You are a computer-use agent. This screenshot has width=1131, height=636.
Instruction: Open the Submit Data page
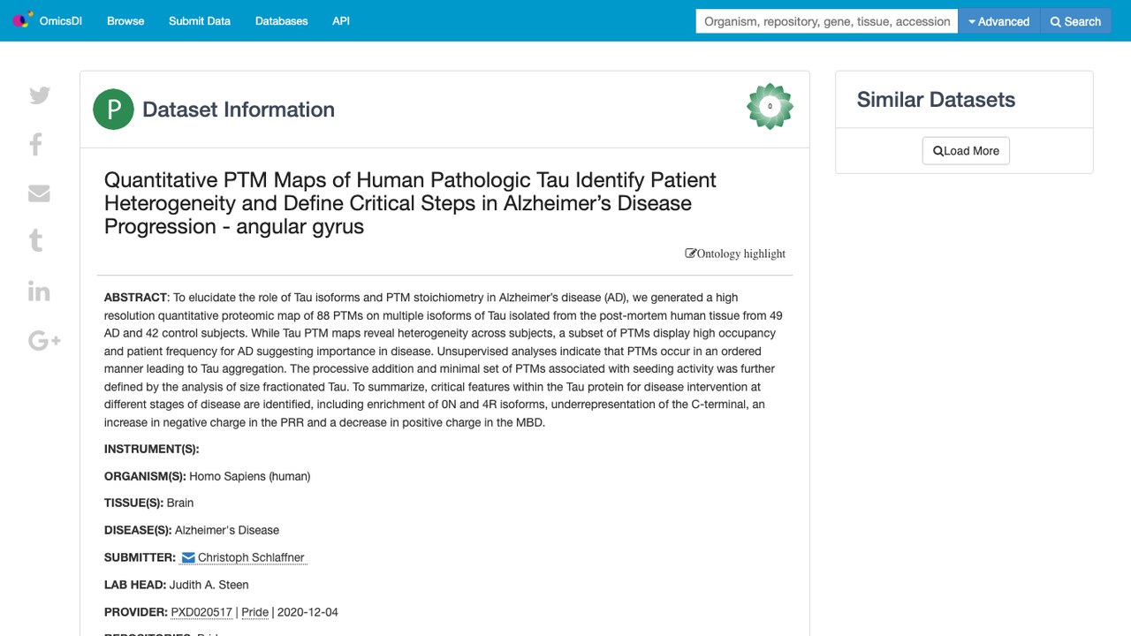point(200,20)
